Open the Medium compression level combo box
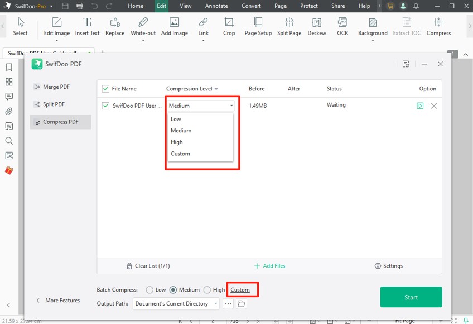This screenshot has height=324, width=473. click(201, 106)
